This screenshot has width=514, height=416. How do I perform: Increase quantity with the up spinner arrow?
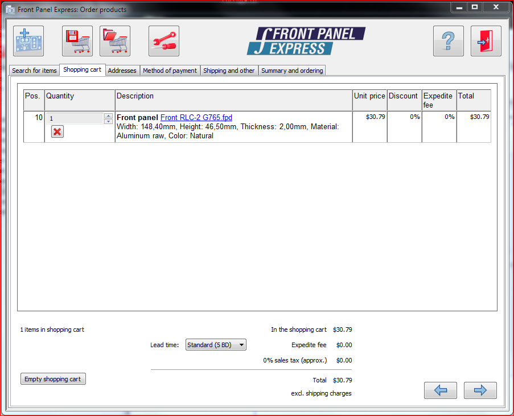point(109,116)
